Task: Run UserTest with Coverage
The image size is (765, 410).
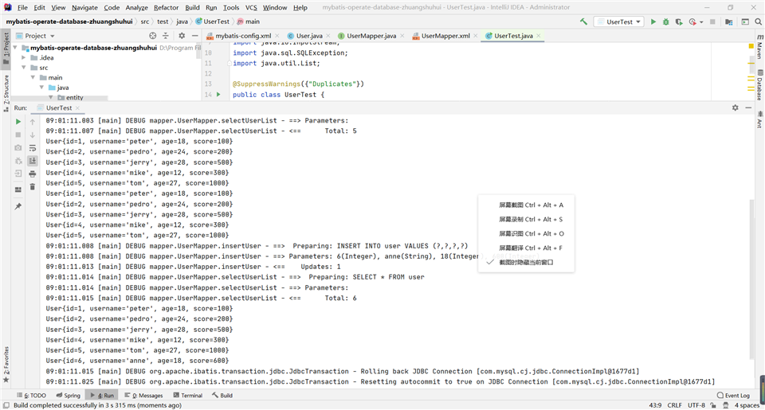Action: pyautogui.click(x=679, y=21)
